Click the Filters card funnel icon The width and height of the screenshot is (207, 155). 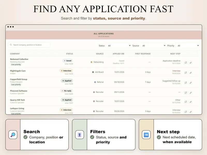coord(79,135)
